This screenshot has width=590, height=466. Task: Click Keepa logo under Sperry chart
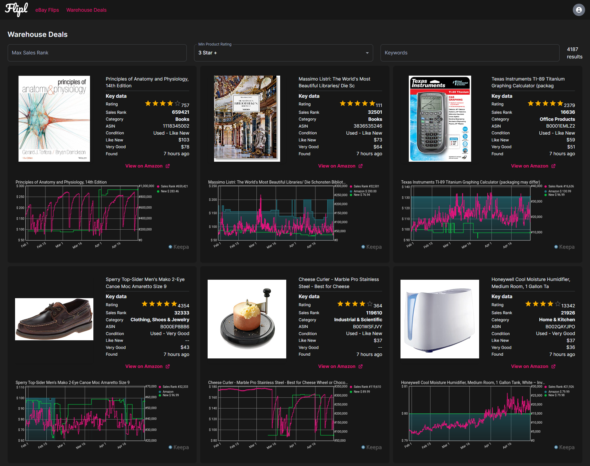(x=179, y=447)
